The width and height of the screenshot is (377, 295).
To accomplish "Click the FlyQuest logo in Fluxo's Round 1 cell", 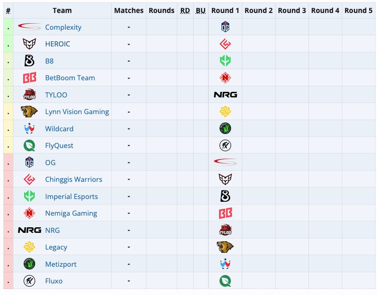I will [225, 281].
